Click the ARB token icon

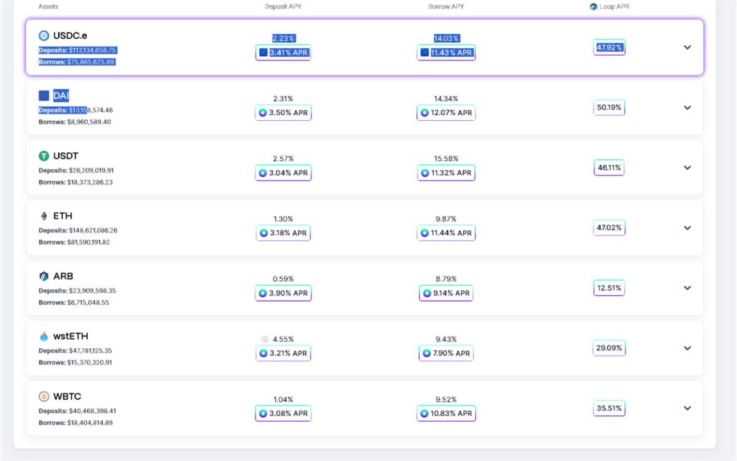pos(44,276)
